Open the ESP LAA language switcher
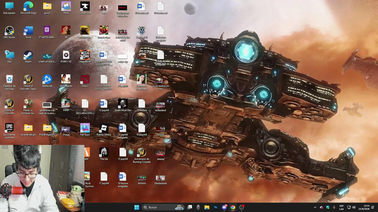Viewport: 378px width, 212px height. (x=341, y=207)
